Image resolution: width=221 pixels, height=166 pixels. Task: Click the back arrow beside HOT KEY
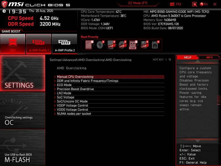click(170, 60)
